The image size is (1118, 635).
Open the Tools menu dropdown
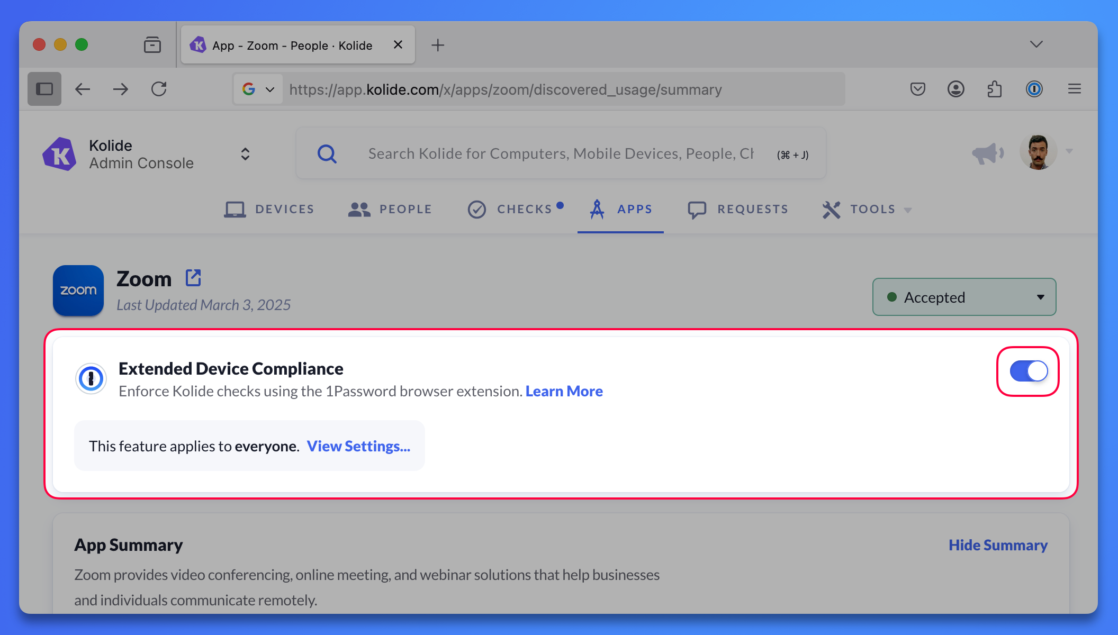point(867,210)
